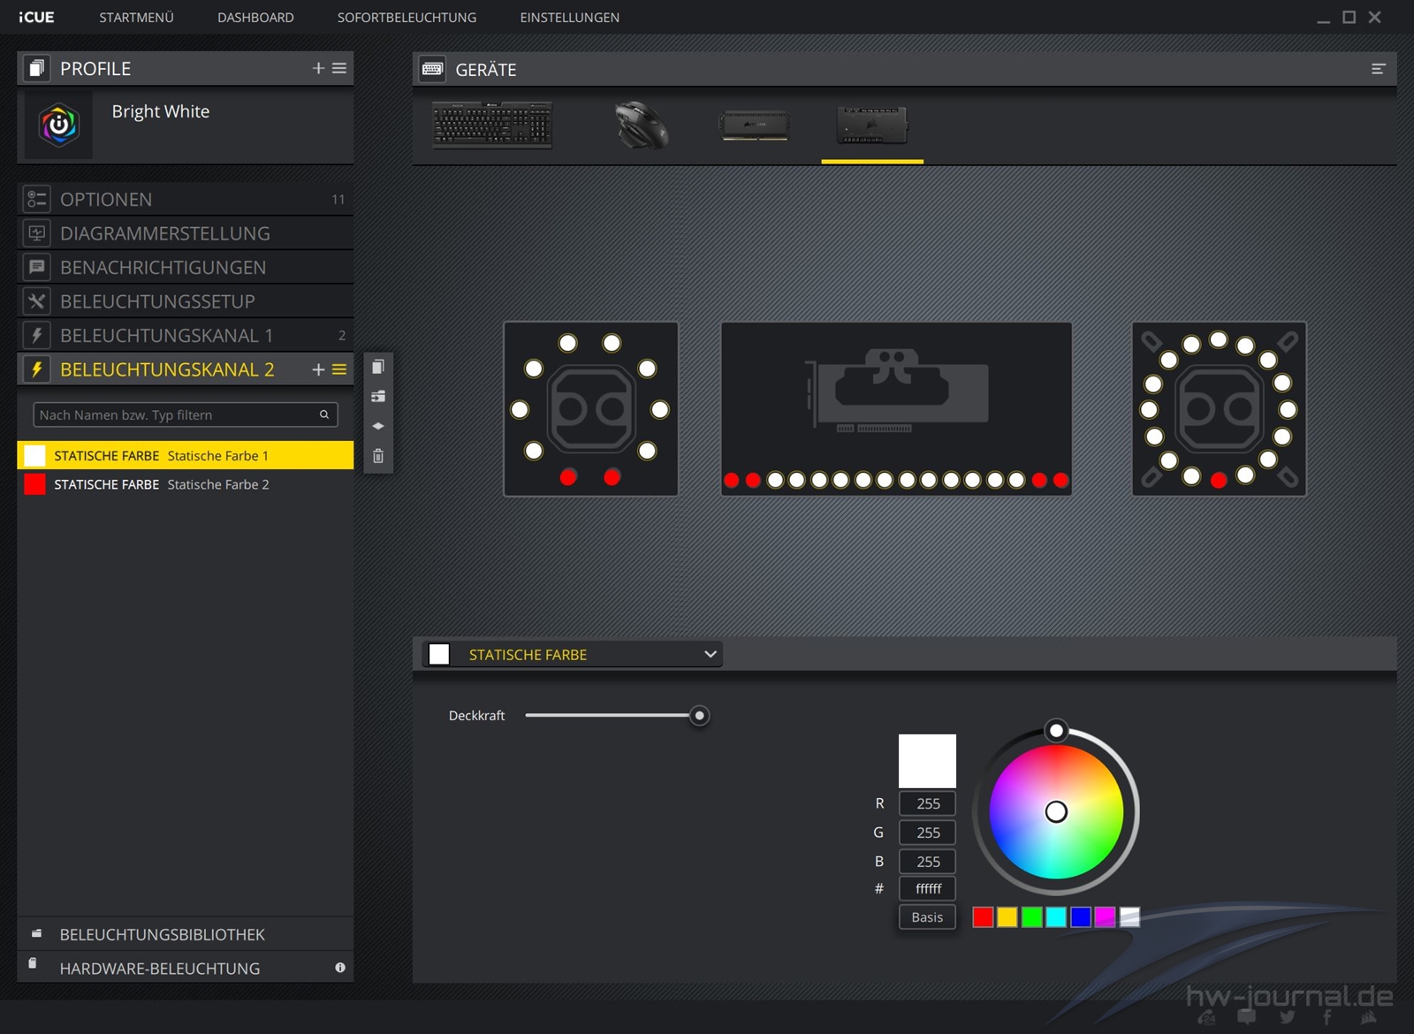Open Benachrichtigungen section
The height and width of the screenshot is (1034, 1414).
[x=186, y=267]
